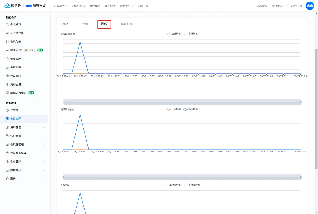Click the 用户管理 icon
The image size is (318, 214).
point(7,127)
